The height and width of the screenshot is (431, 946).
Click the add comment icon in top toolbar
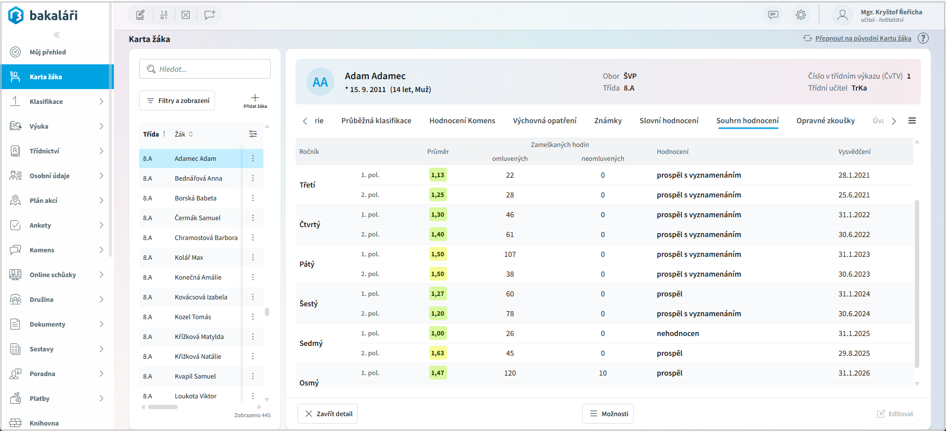coord(209,15)
